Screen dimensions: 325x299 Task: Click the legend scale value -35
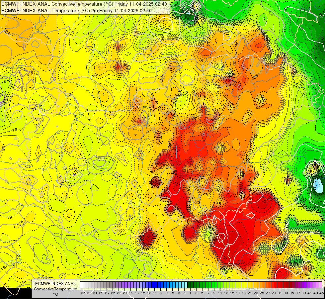(83, 293)
